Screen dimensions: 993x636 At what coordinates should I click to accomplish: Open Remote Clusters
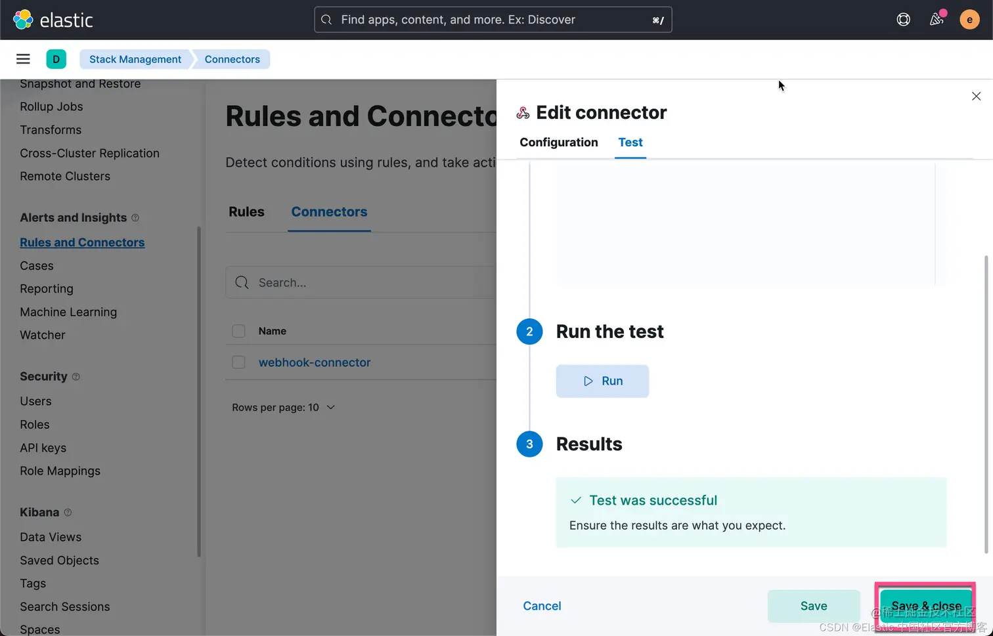pyautogui.click(x=65, y=177)
